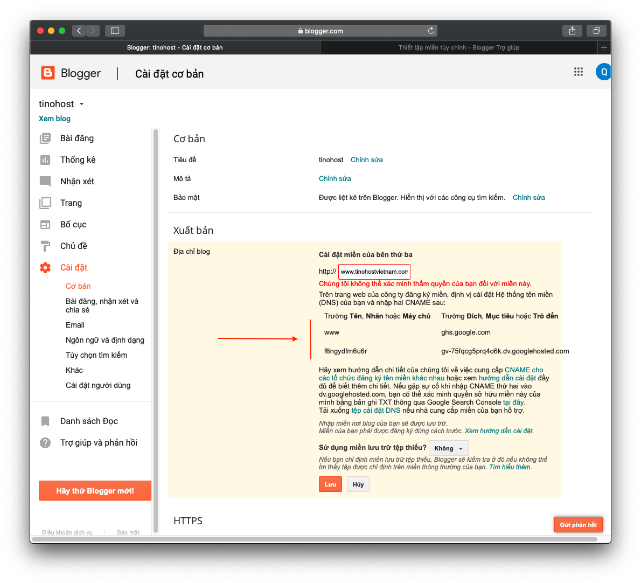Image resolution: width=641 pixels, height=583 pixels.
Task: Click the help question-mark icon
Action: (45, 443)
